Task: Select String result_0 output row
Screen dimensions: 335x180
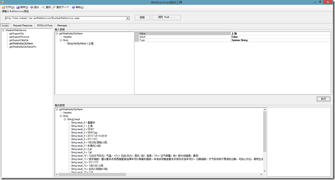Action: click(x=83, y=123)
